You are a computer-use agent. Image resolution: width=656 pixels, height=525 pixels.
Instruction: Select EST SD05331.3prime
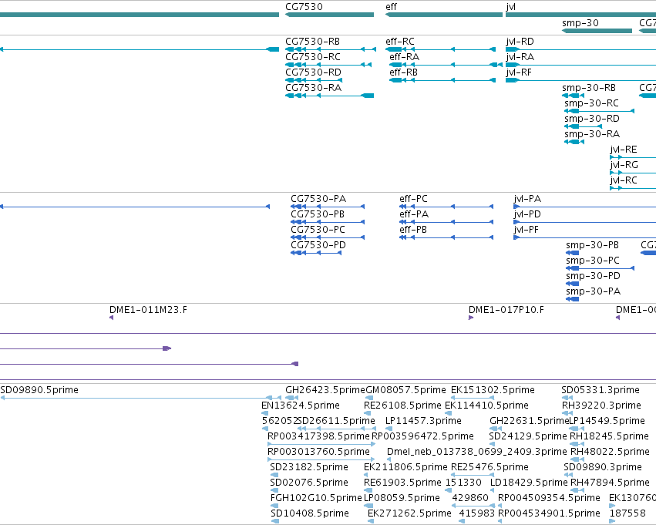(x=600, y=390)
